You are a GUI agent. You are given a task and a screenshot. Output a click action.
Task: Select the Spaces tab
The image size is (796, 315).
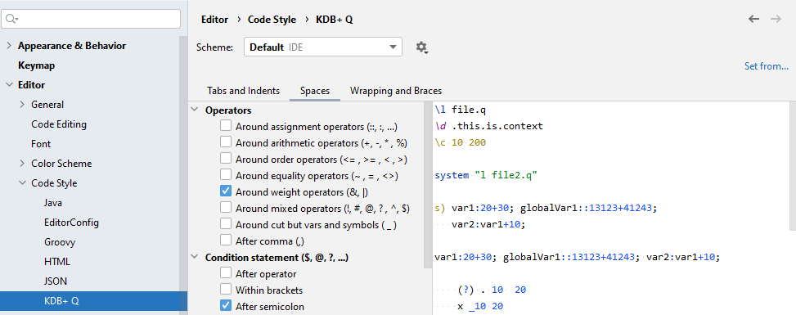315,91
